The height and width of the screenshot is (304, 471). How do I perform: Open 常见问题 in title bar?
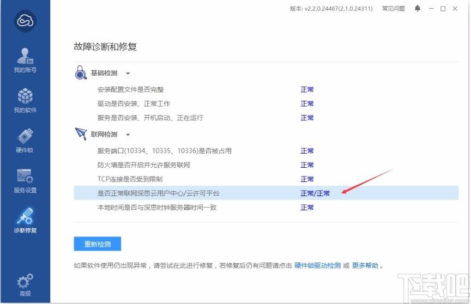394,8
